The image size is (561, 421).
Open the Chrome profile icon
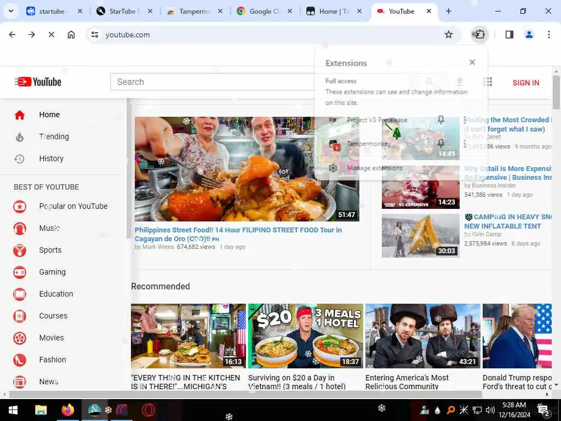click(529, 35)
